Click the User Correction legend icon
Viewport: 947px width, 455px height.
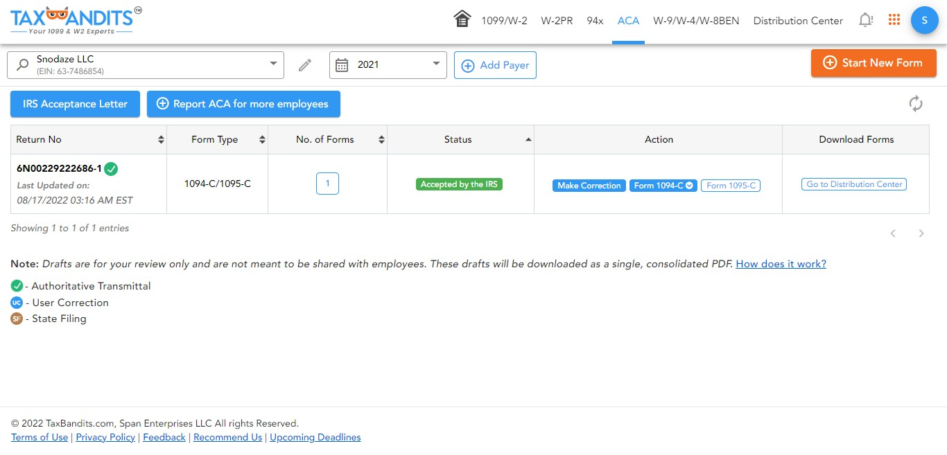tap(16, 302)
